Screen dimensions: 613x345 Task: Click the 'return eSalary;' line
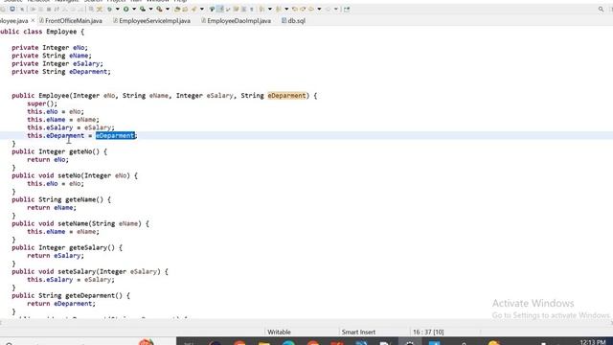click(x=56, y=256)
